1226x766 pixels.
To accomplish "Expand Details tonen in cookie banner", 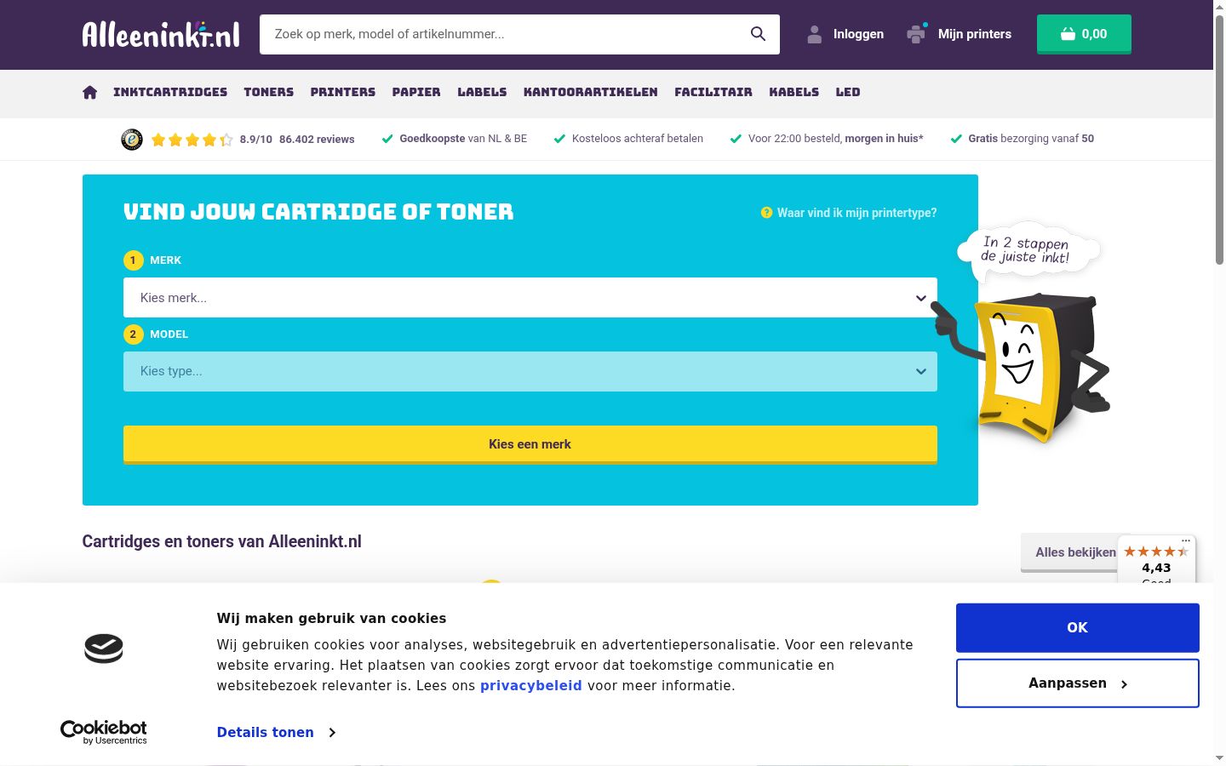I will 276,732.
